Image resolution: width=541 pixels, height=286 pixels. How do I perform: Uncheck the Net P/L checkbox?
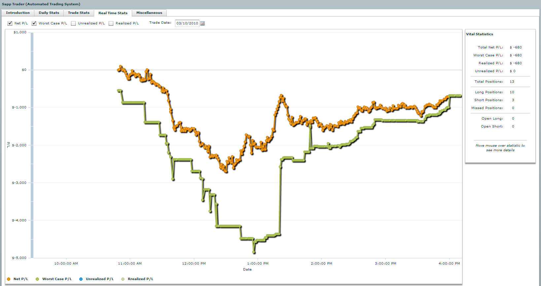click(10, 23)
